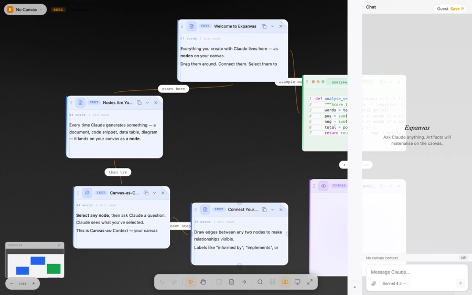
Task: Click the grid layout icon
Action: [272, 282]
